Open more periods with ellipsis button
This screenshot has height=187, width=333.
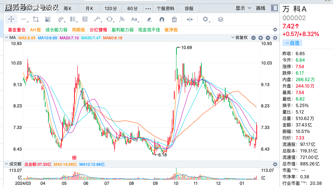click(x=148, y=9)
